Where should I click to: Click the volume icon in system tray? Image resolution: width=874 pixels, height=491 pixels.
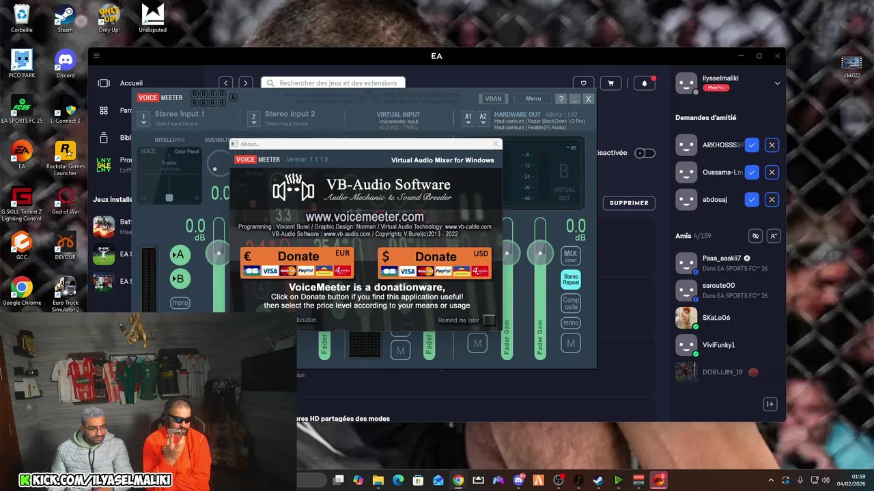coord(826,480)
